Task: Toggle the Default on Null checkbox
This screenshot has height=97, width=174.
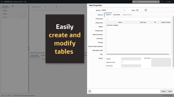Action: pyautogui.click(x=122, y=62)
